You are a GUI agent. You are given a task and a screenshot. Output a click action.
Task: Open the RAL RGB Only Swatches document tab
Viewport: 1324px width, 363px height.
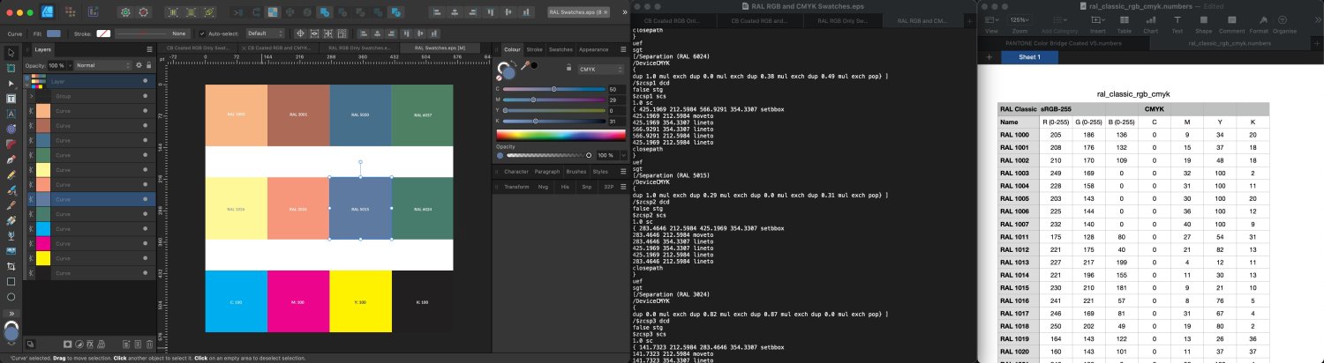pyautogui.click(x=359, y=48)
